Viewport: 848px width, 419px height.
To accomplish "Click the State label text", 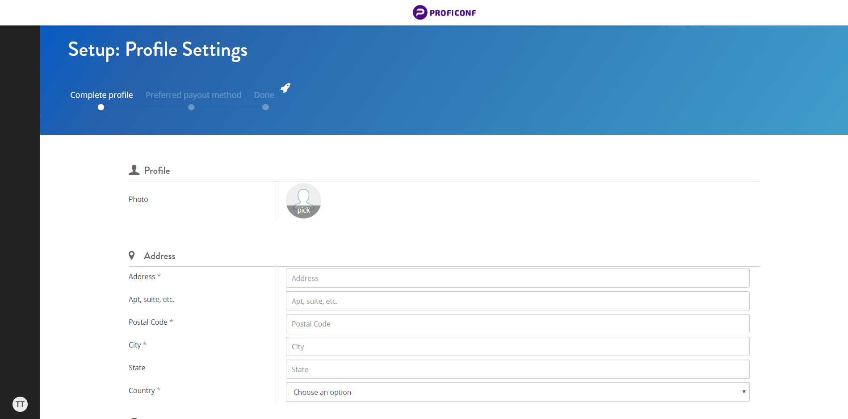I will (137, 368).
